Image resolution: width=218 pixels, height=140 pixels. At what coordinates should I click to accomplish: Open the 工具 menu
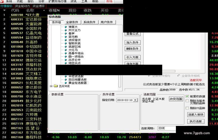point(84,1)
